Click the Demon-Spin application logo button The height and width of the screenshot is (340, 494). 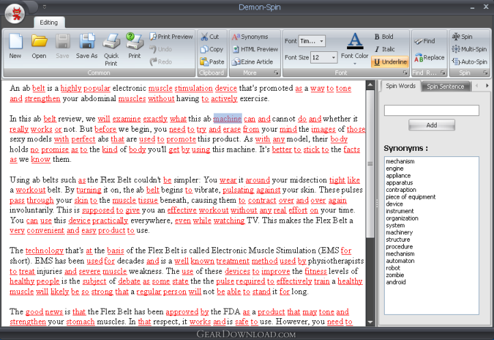click(15, 14)
